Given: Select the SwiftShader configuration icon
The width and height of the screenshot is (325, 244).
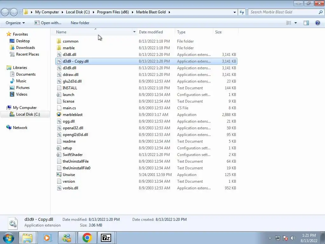Looking at the screenshot, I should (59, 155).
